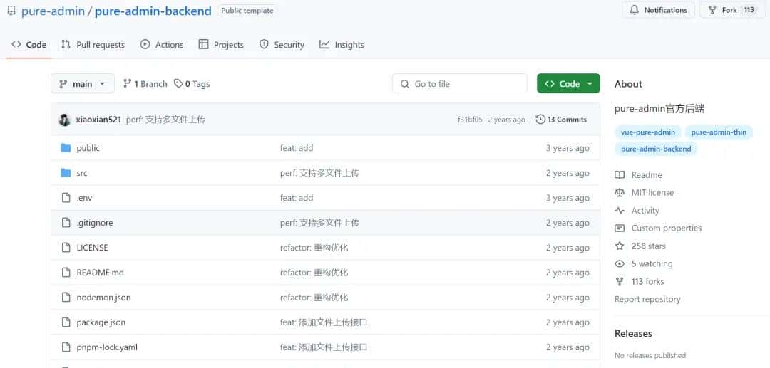This screenshot has width=770, height=368.
Task: Switch to the Code tab
Action: [29, 45]
